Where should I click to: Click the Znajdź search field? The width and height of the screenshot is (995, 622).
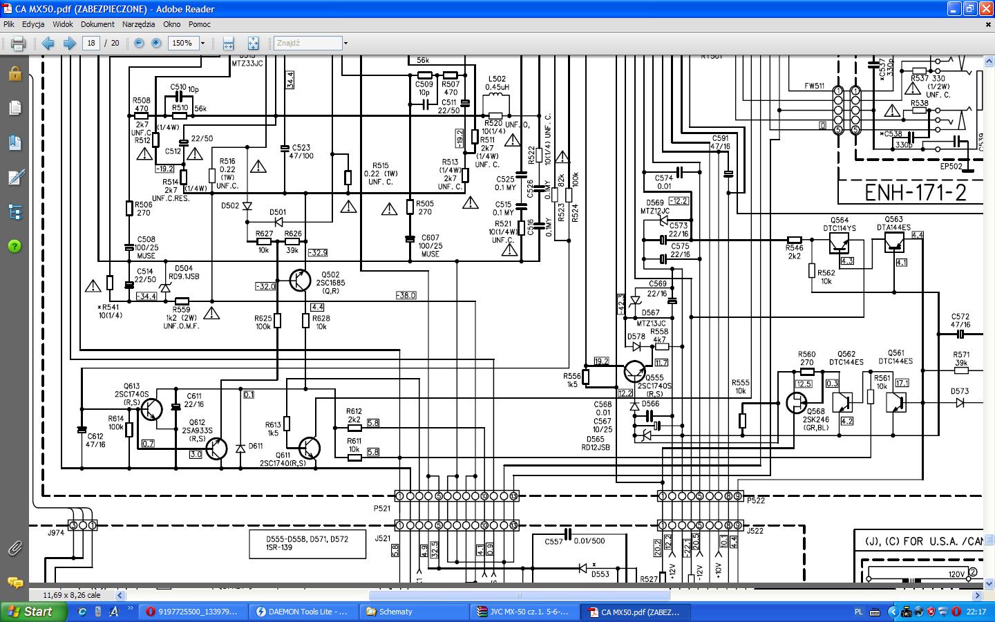pos(307,43)
